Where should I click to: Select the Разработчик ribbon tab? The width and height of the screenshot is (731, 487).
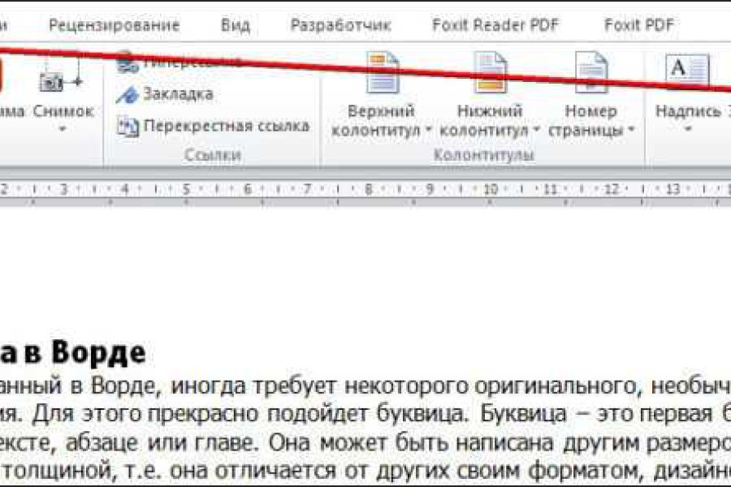[340, 25]
